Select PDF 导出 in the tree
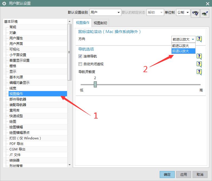The image size is (212, 181). (16, 144)
